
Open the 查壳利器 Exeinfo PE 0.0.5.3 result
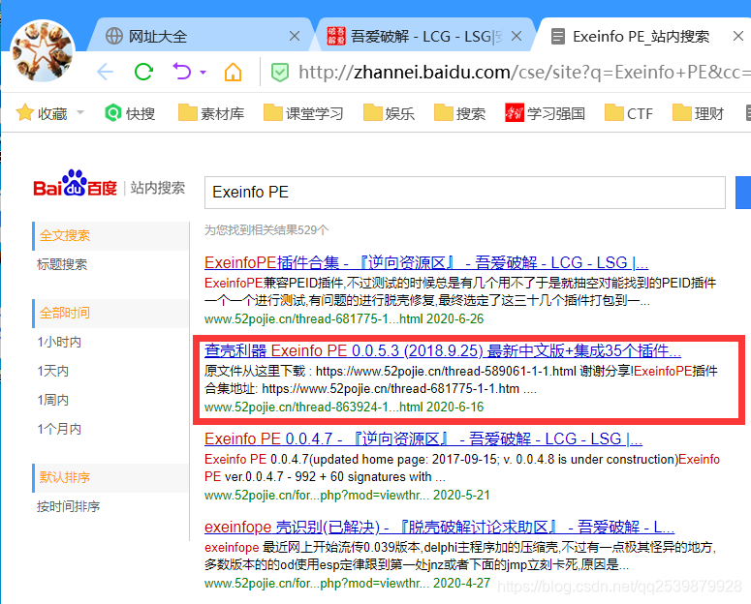(443, 350)
